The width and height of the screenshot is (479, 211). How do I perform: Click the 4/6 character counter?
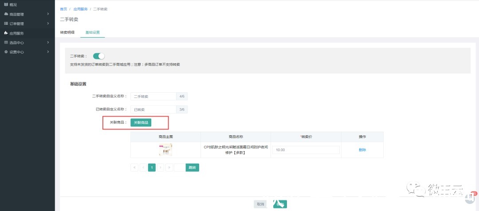click(x=182, y=97)
